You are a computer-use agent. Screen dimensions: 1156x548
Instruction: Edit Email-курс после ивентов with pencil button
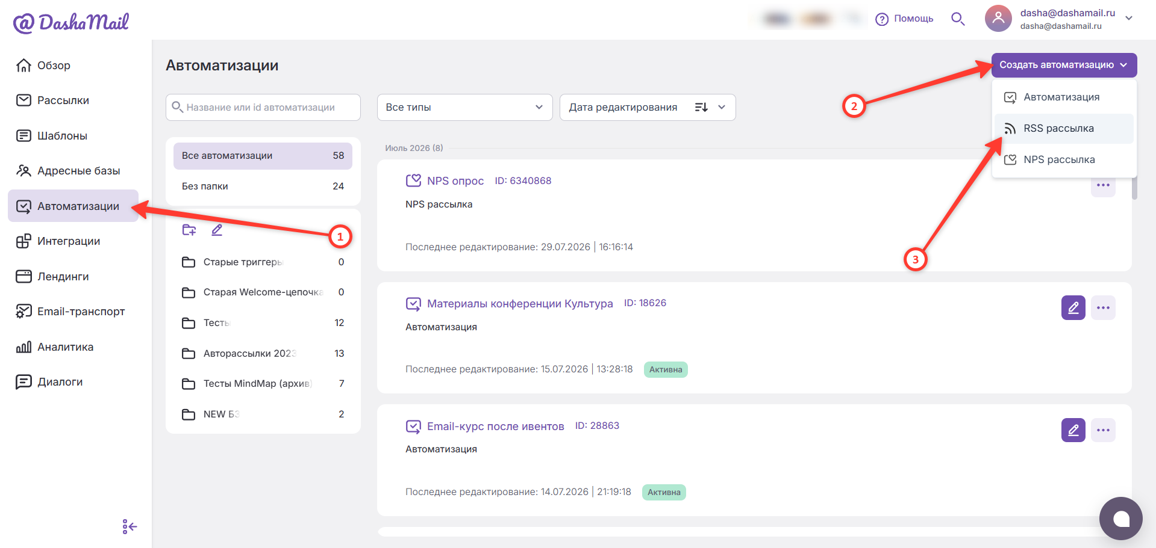tap(1073, 430)
